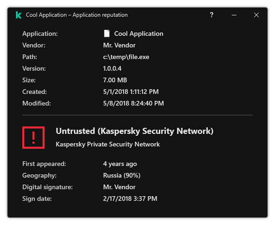Click the path 'c:\temp\file.exe'
The height and width of the screenshot is (225, 275).
(x=126, y=57)
